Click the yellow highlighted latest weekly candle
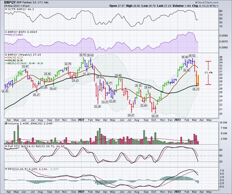 [x=198, y=80]
